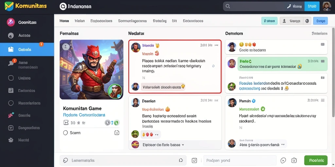Toggle the Uelaia circle option in sidebar
The width and height of the screenshot is (335, 167).
[11, 78]
